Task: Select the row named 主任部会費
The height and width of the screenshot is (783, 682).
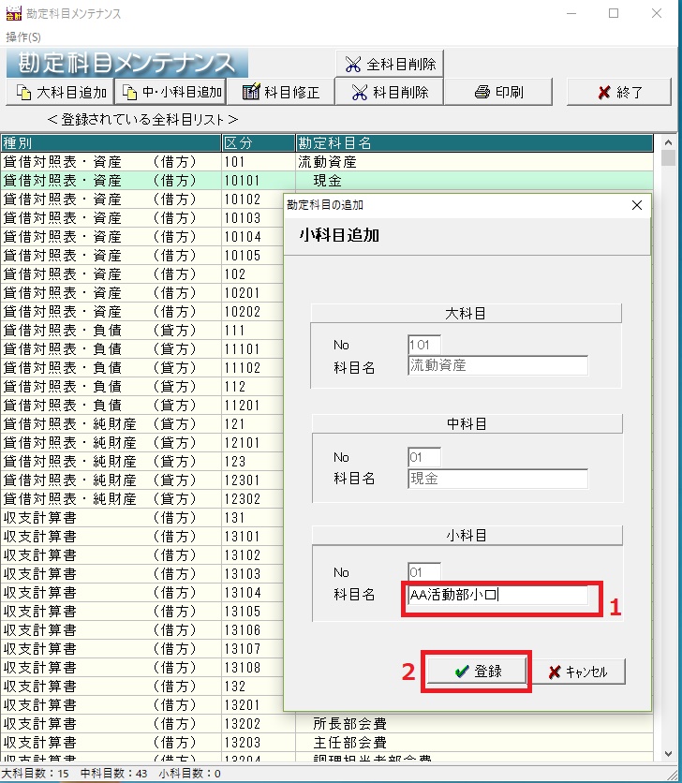Action: [327, 742]
